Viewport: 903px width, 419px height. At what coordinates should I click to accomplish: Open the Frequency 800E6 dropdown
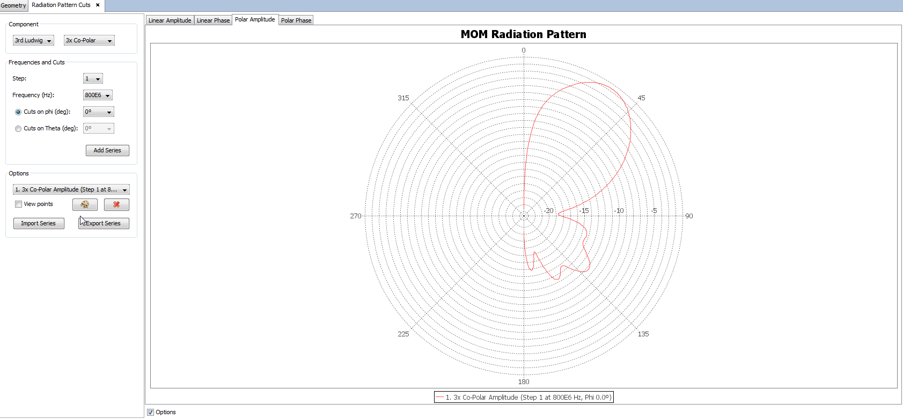click(98, 95)
